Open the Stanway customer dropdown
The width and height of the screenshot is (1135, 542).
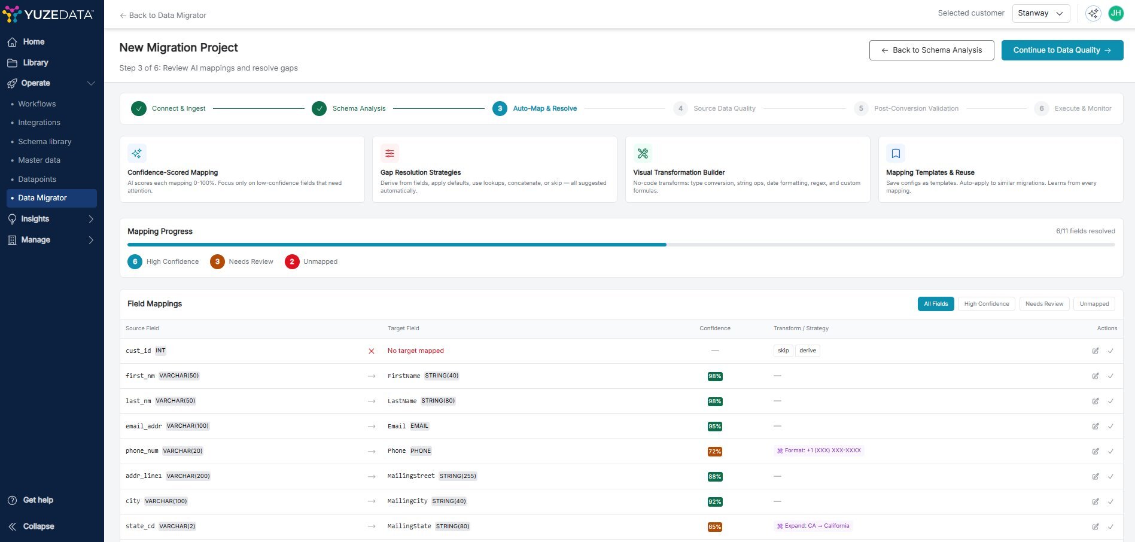(x=1040, y=13)
